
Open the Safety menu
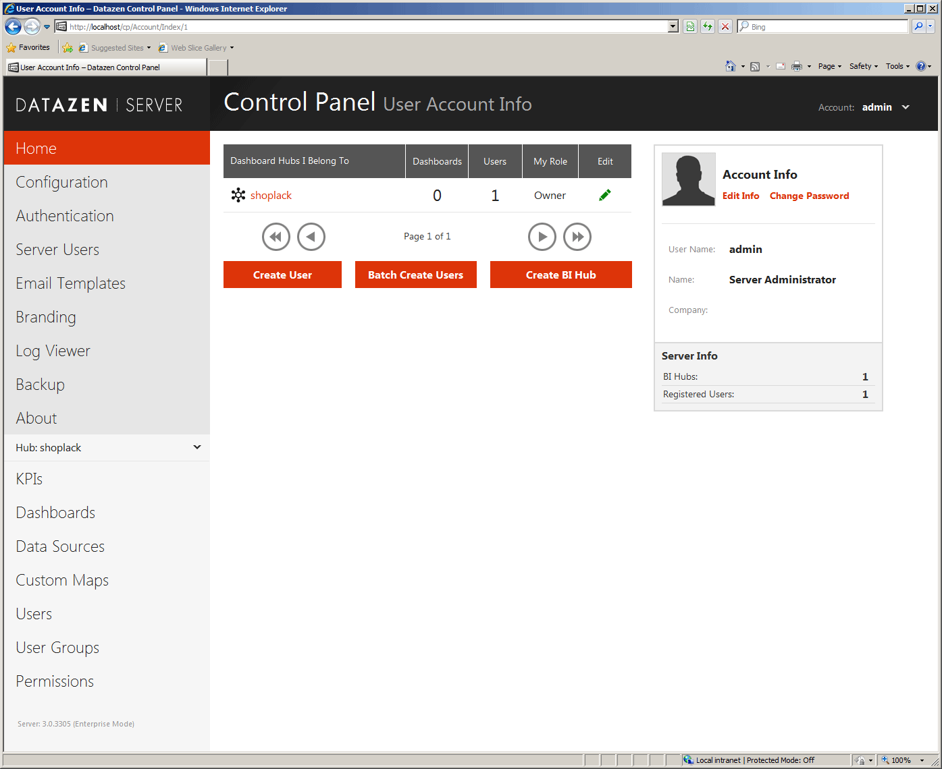tap(864, 66)
